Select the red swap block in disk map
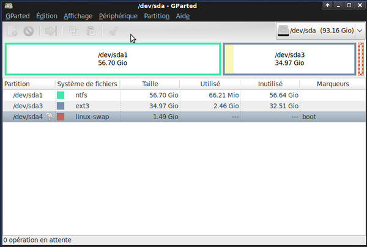Screen dimensions: 367x247 click(x=361, y=59)
